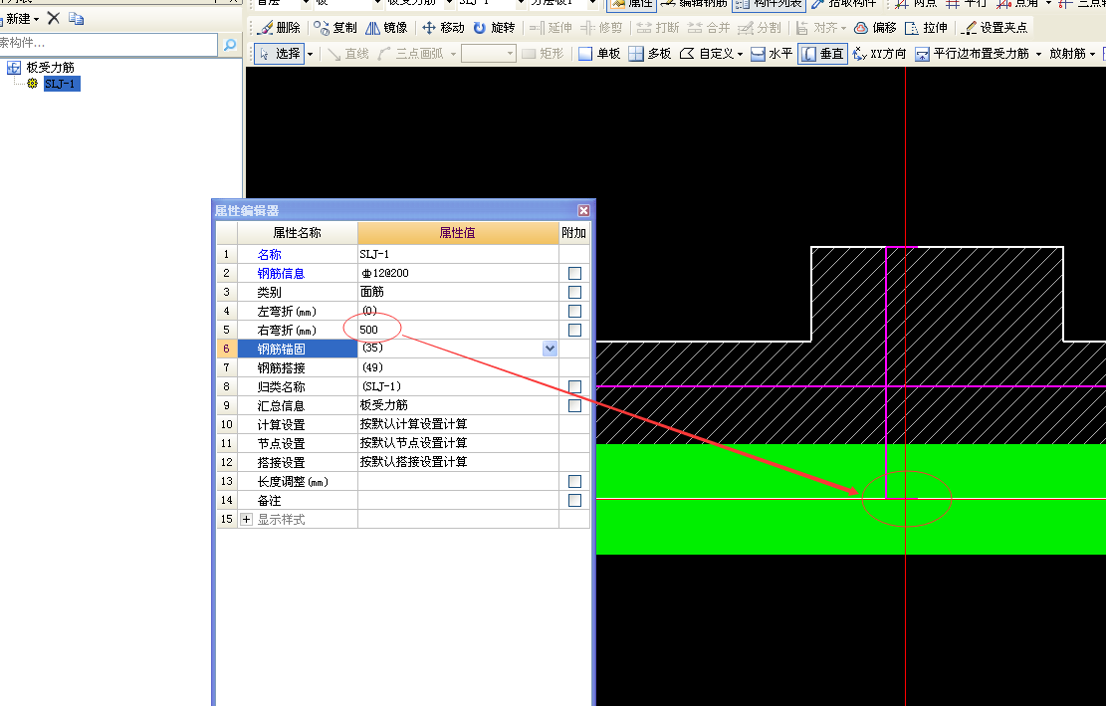This screenshot has height=706, width=1106.
Task: Click the 钢筋锚固 property name cell
Action: [297, 349]
